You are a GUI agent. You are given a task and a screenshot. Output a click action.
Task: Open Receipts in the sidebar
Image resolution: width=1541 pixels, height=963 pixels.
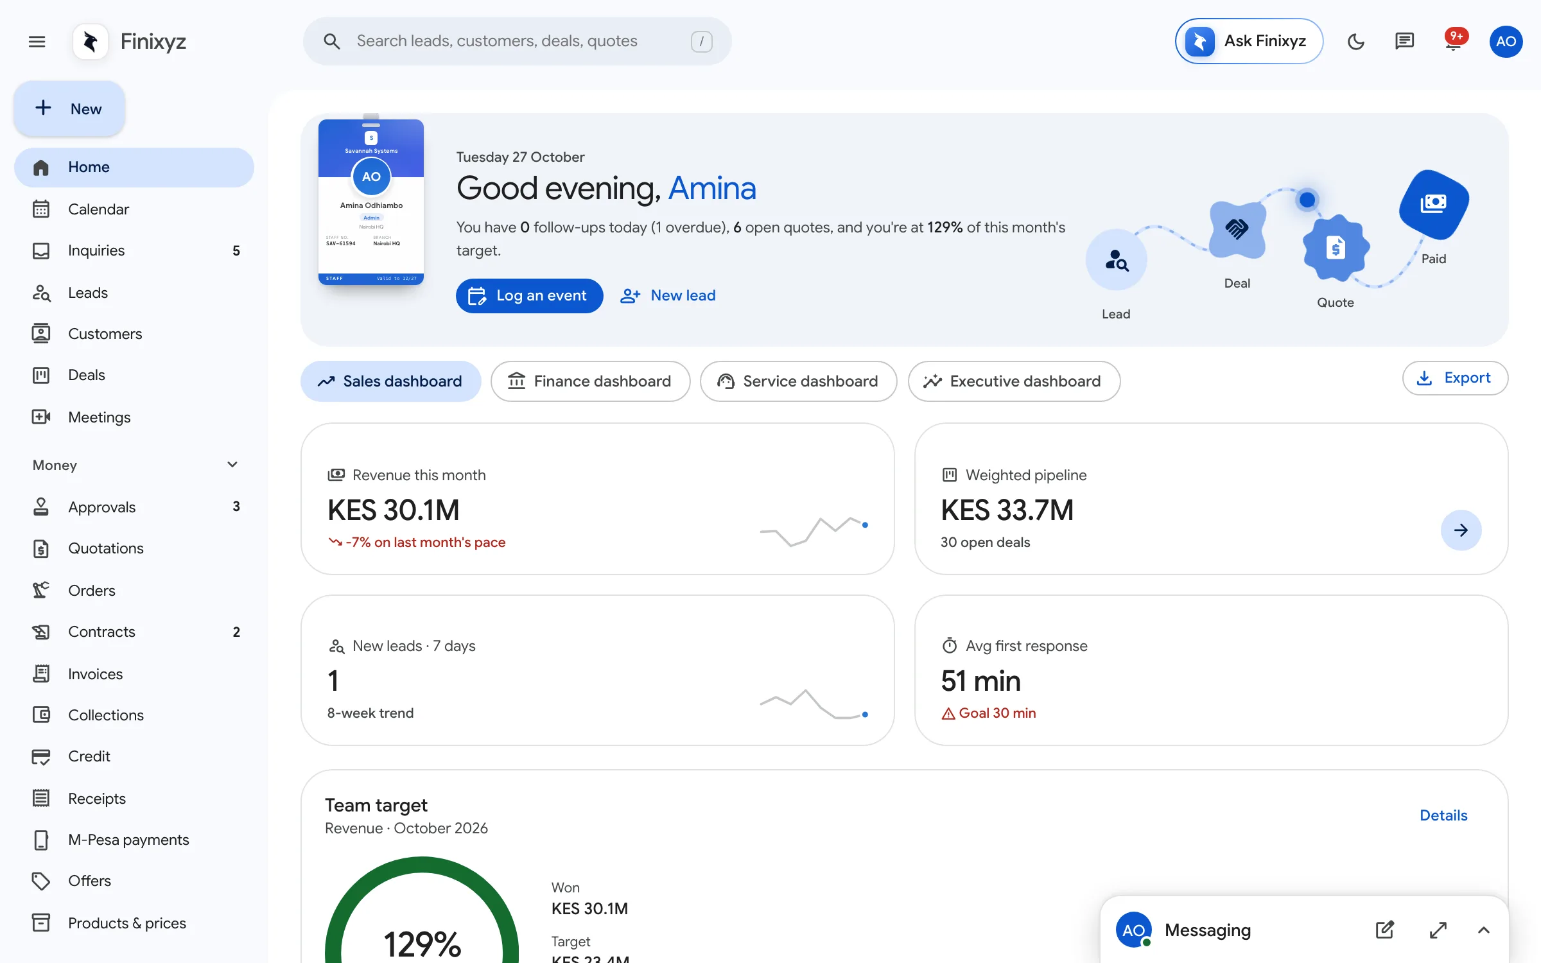(x=134, y=799)
